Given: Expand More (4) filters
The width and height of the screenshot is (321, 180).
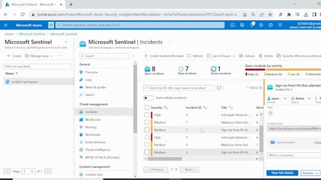Looking at the screenshot, I should pyautogui.click(x=254, y=88).
